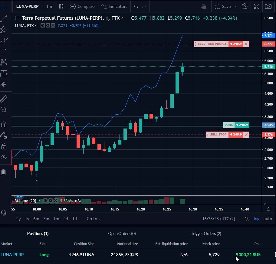Select the text annotation tool
The height and width of the screenshot is (264, 276).
tap(4, 51)
